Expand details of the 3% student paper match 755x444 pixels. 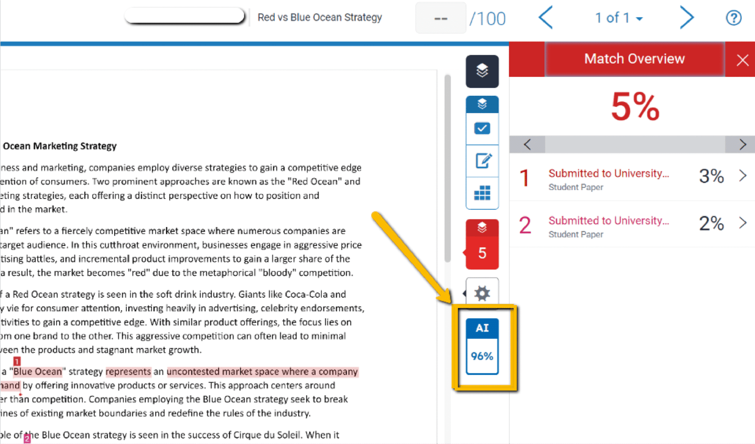[x=743, y=176]
